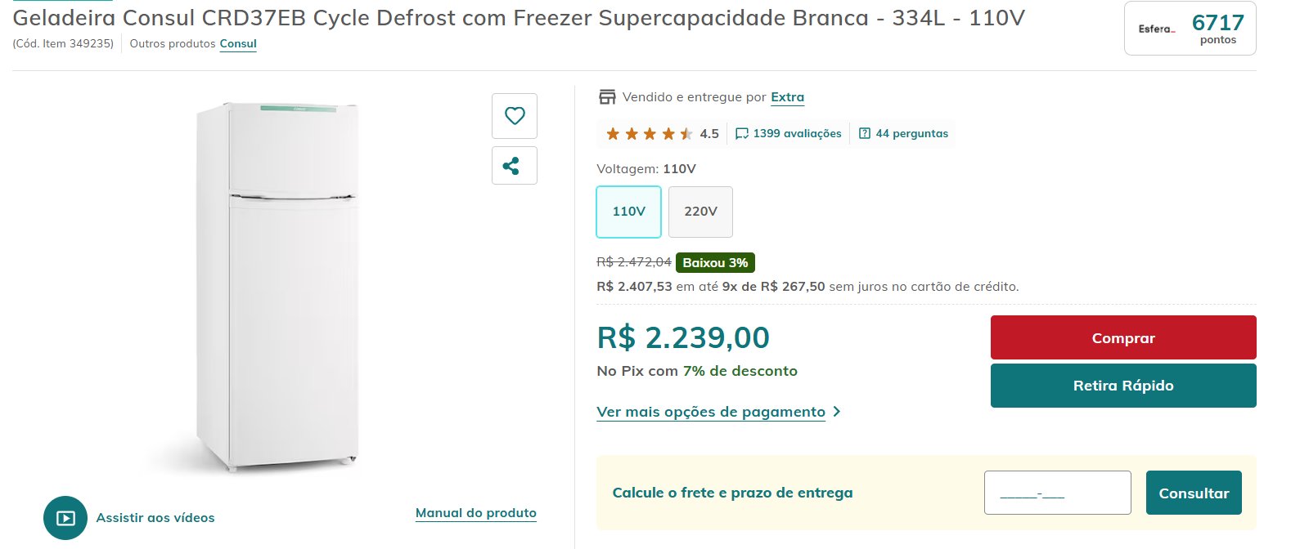This screenshot has width=1309, height=549.
Task: Choose Retira Rápido pickup option
Action: click(x=1123, y=386)
